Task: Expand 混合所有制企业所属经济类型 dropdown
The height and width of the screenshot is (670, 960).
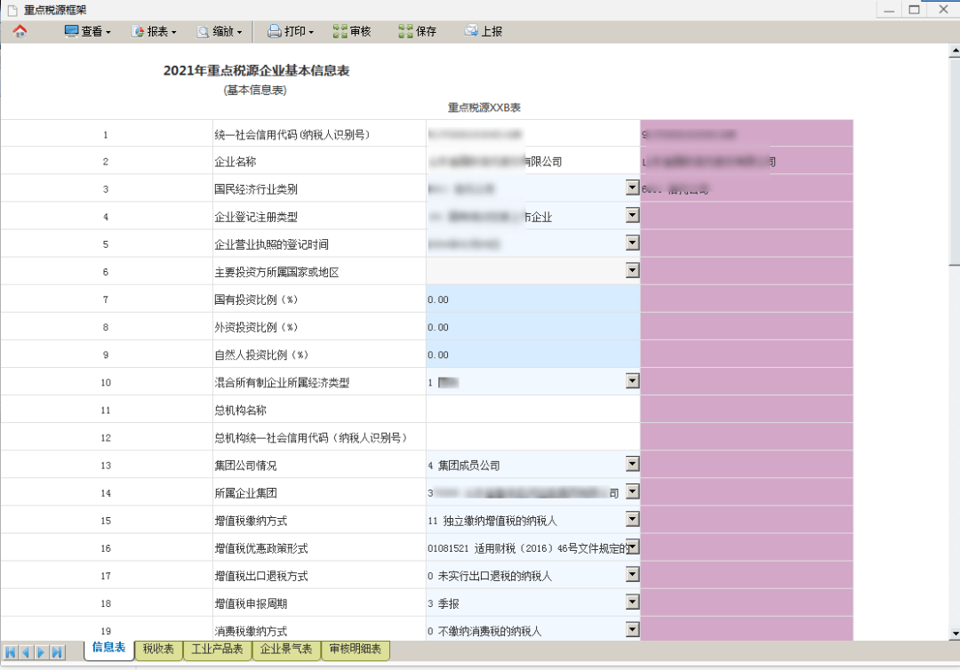Action: click(633, 381)
